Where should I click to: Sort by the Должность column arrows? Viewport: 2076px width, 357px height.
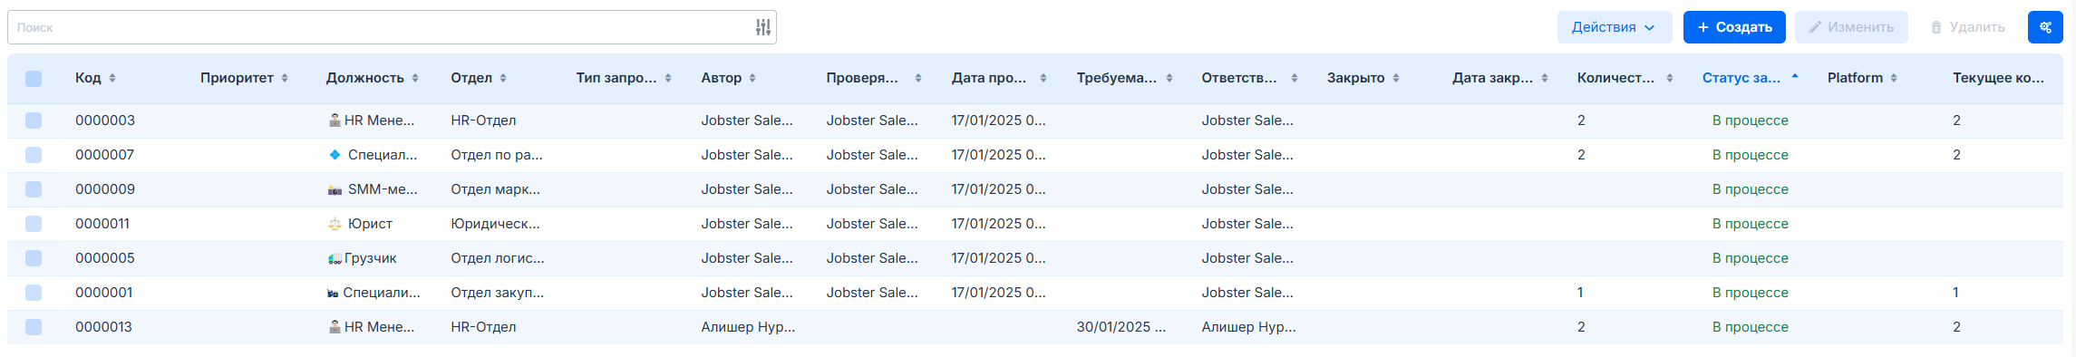click(415, 78)
